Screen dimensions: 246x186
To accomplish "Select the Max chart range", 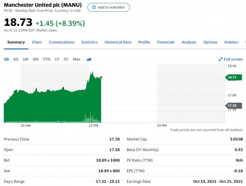I will coord(76,59).
